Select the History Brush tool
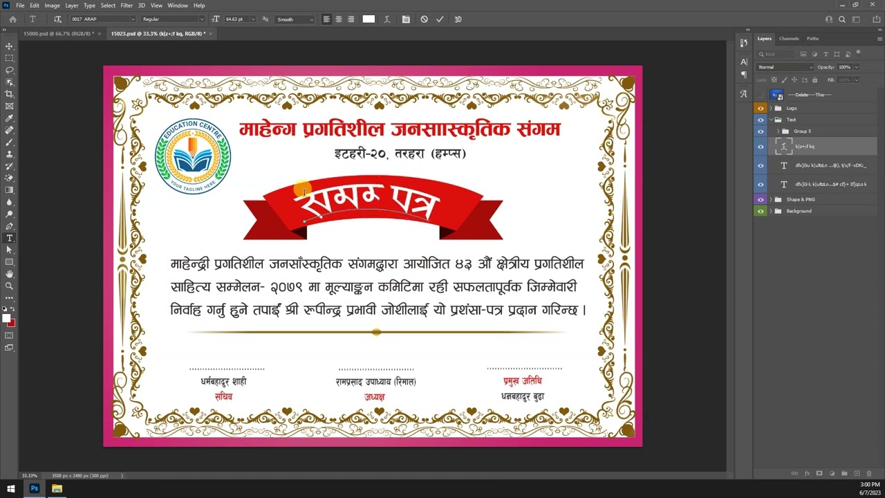The width and height of the screenshot is (885, 498). (9, 166)
